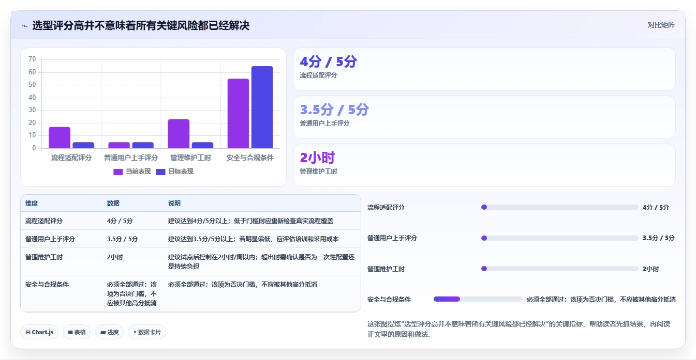Click the slanted icon in 进度 tag
The width and height of the screenshot is (696, 360).
pos(103,332)
